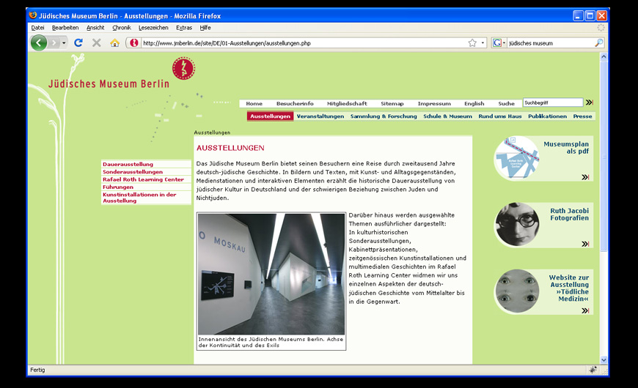Click the Suche link
Image resolution: width=638 pixels, height=388 pixels.
pyautogui.click(x=507, y=104)
